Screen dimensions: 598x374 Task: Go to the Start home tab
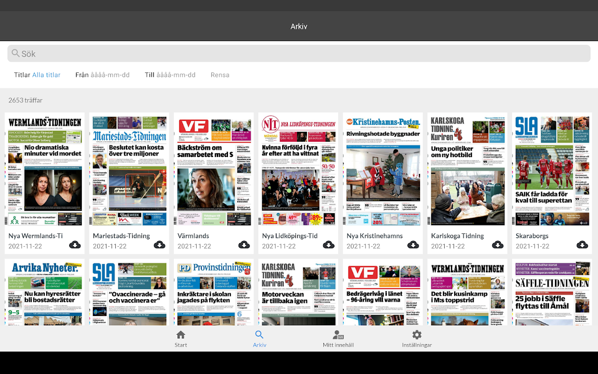click(181, 339)
